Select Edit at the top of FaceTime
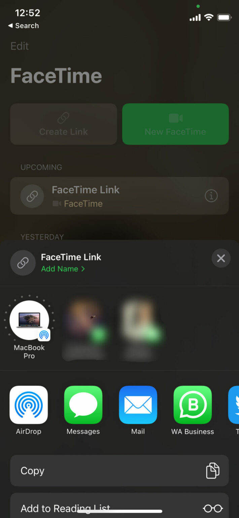239x518 pixels. [19, 46]
